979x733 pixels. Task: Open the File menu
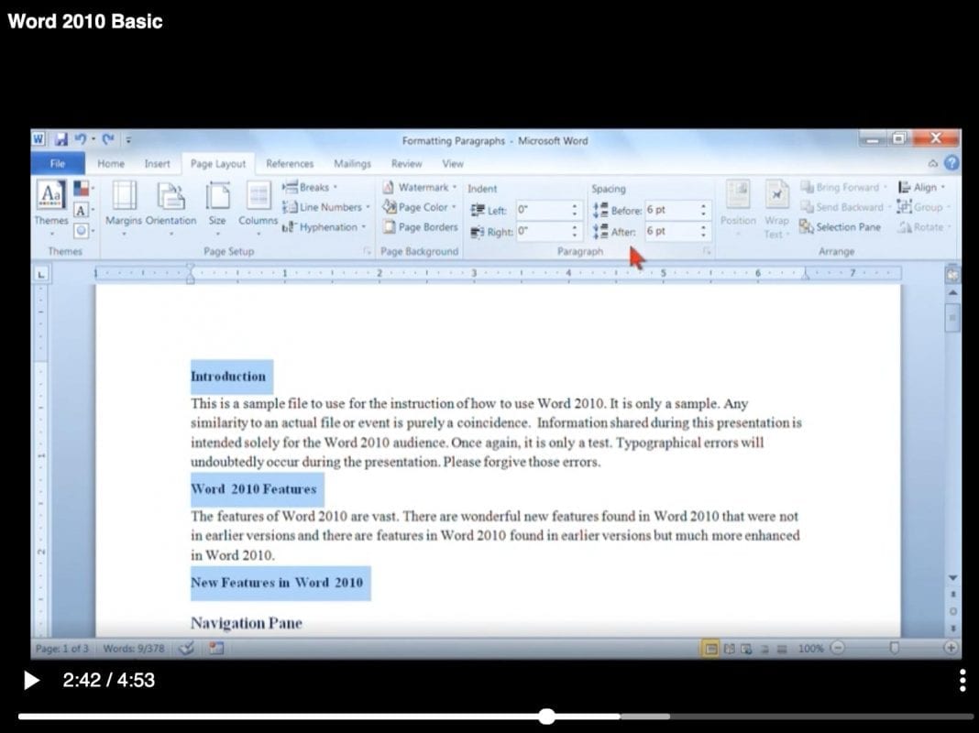tap(57, 163)
